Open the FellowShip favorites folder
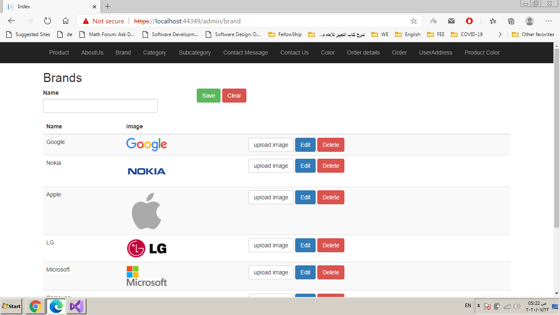This screenshot has height=315, width=560. pos(285,34)
